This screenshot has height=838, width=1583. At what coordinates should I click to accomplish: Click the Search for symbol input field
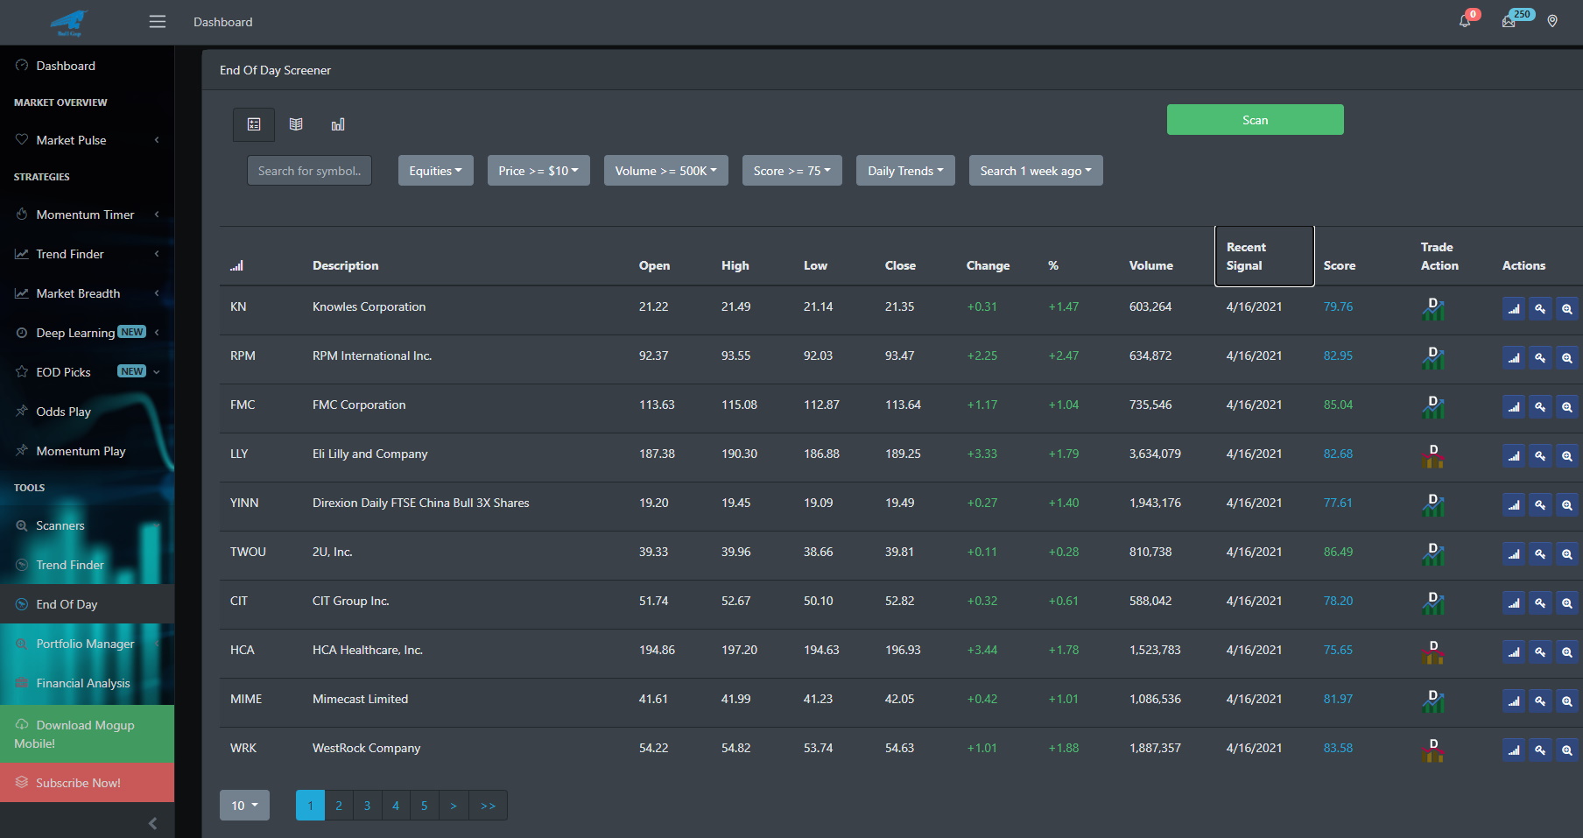tap(309, 171)
